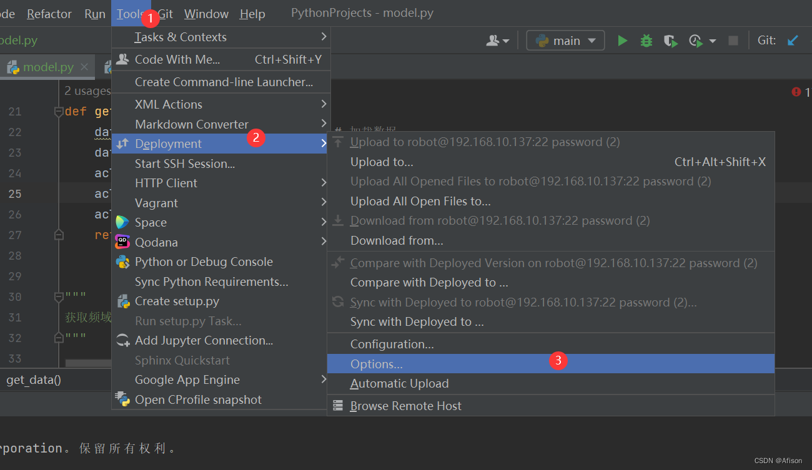Choose Options... in Deployment submenu
This screenshot has height=470, width=812.
pyautogui.click(x=550, y=364)
